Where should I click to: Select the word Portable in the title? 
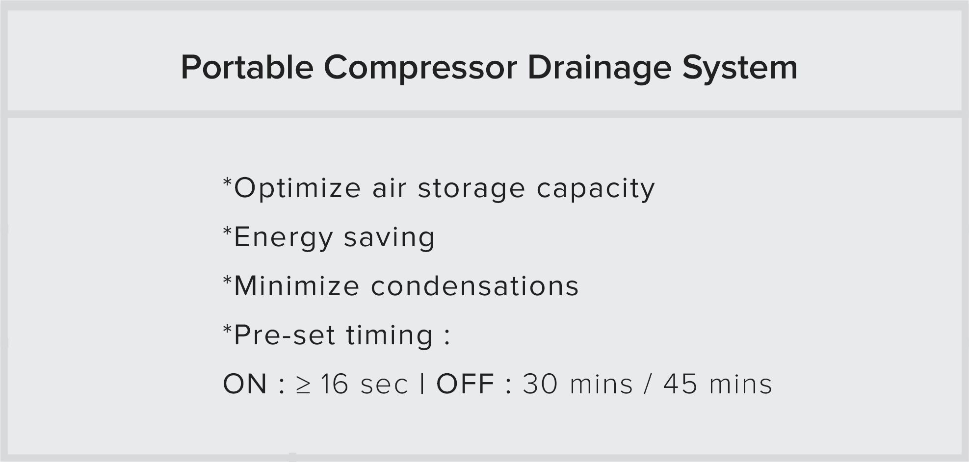[247, 67]
